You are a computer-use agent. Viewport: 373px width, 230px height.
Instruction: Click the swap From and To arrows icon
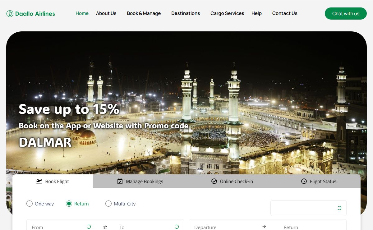tap(105, 227)
